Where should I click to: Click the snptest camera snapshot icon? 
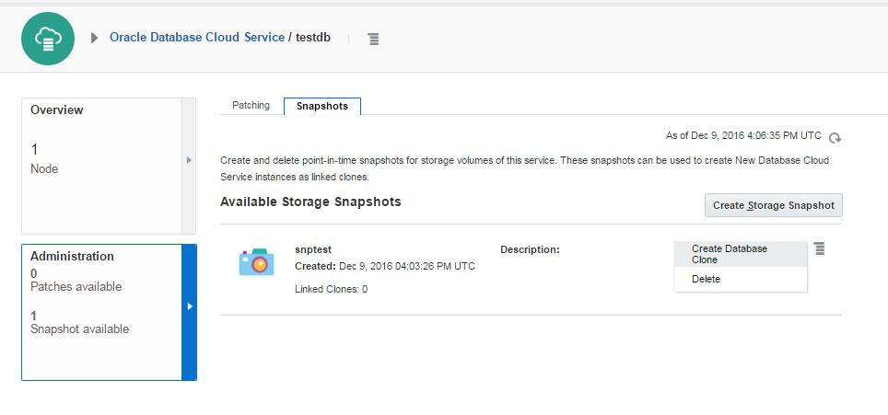pos(256,262)
